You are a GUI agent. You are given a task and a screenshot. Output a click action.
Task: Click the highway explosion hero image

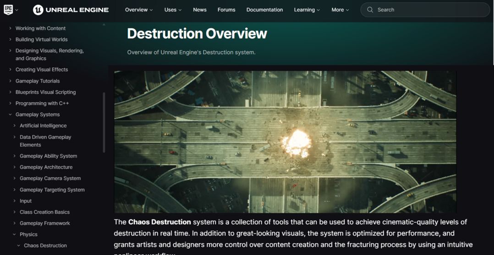tap(285, 141)
